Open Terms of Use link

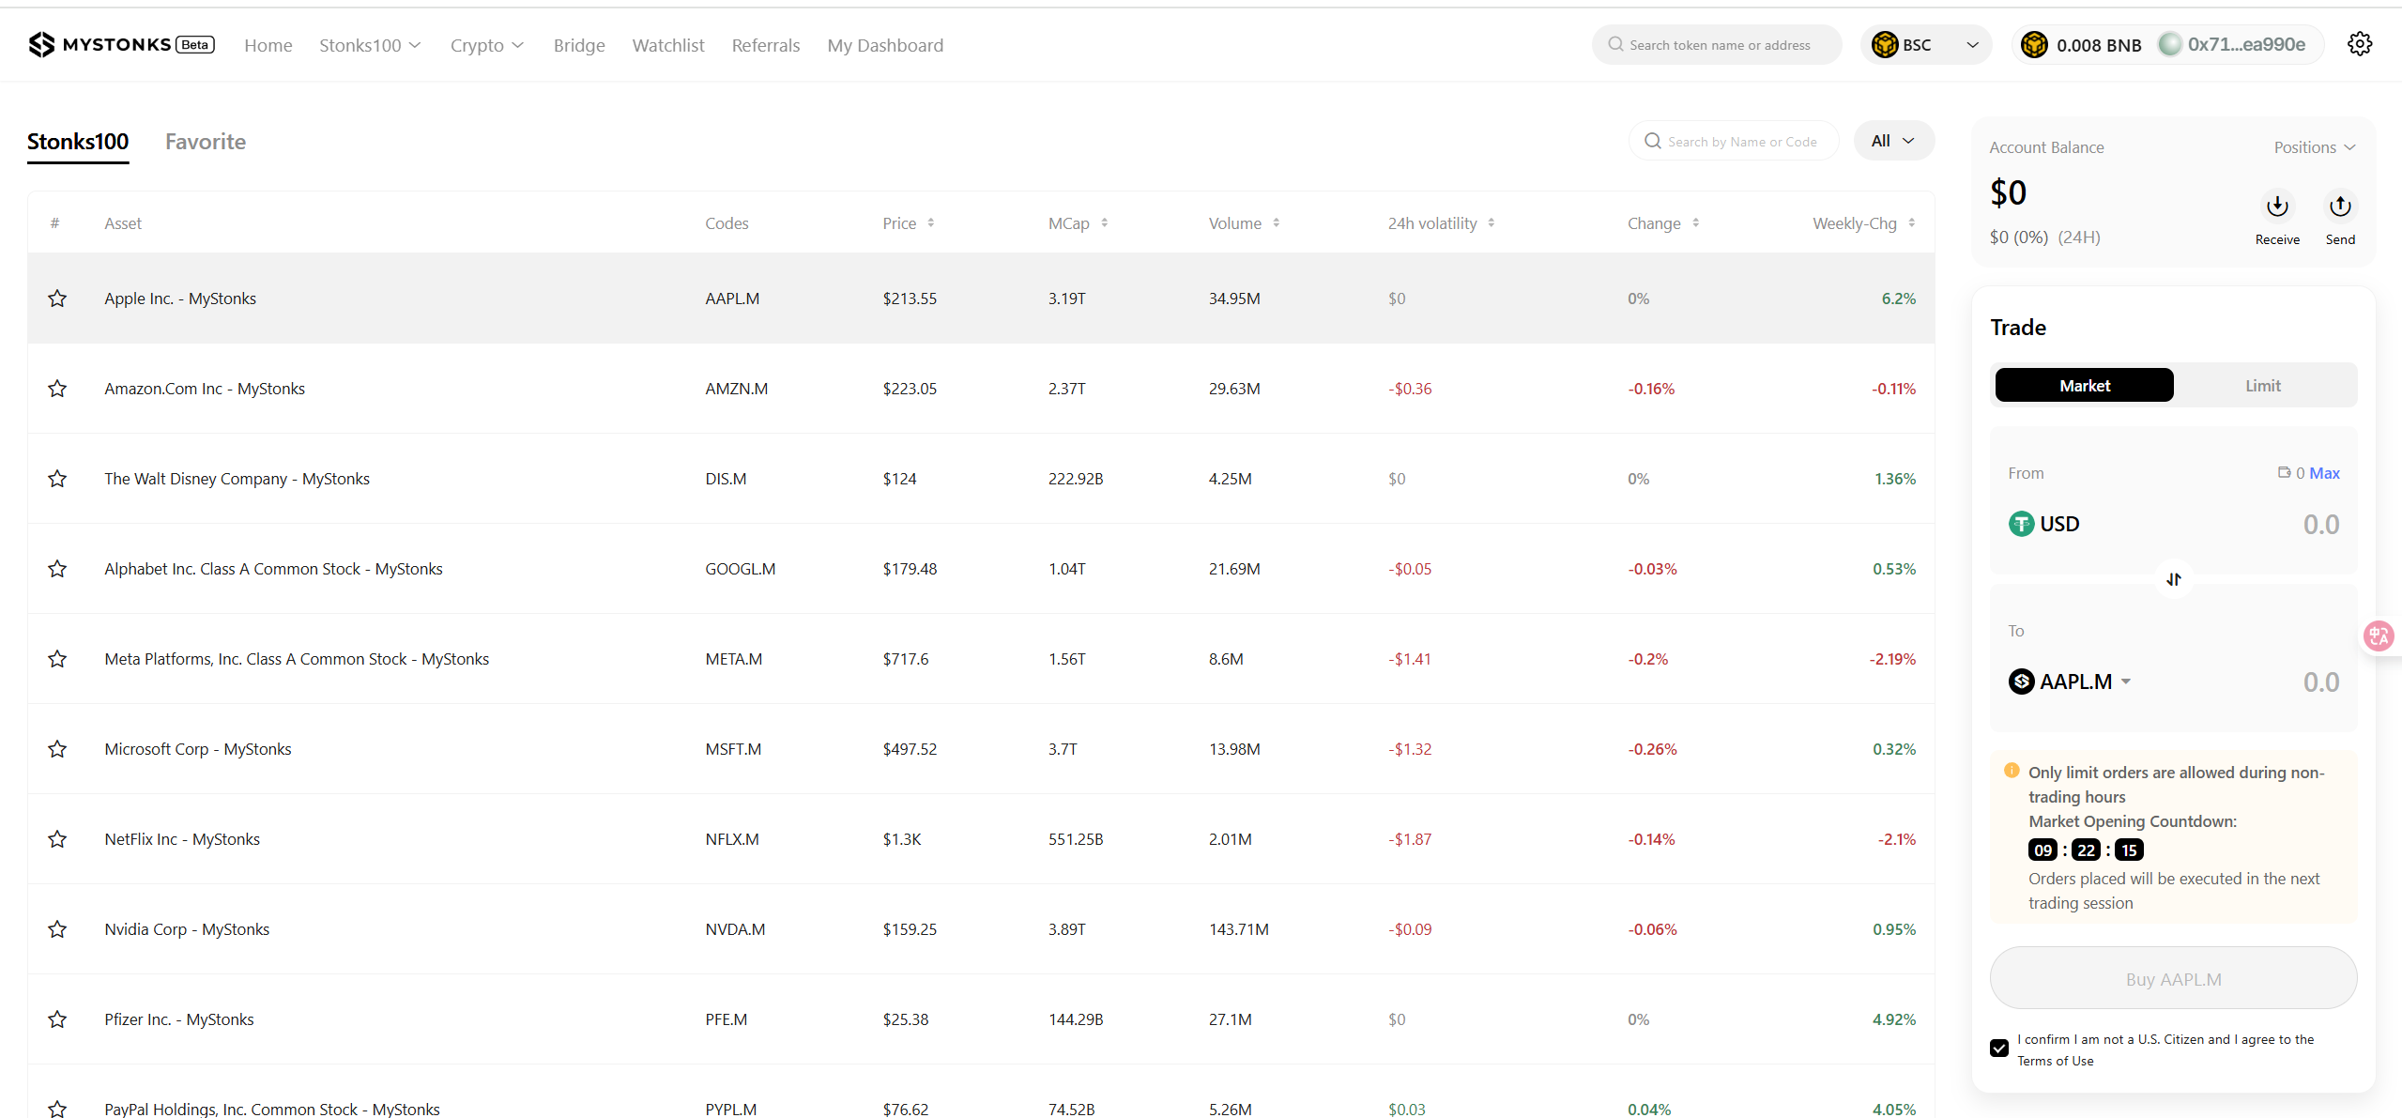tap(2055, 1061)
